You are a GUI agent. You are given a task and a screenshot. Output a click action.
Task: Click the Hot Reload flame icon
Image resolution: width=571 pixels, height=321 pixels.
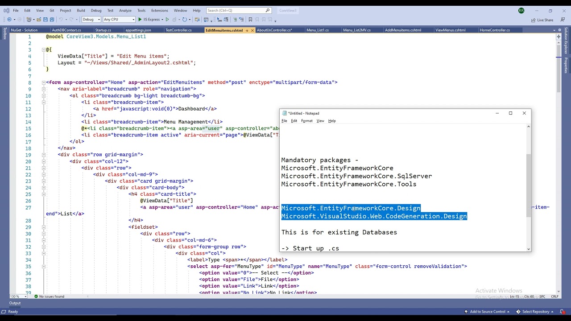coord(174,20)
